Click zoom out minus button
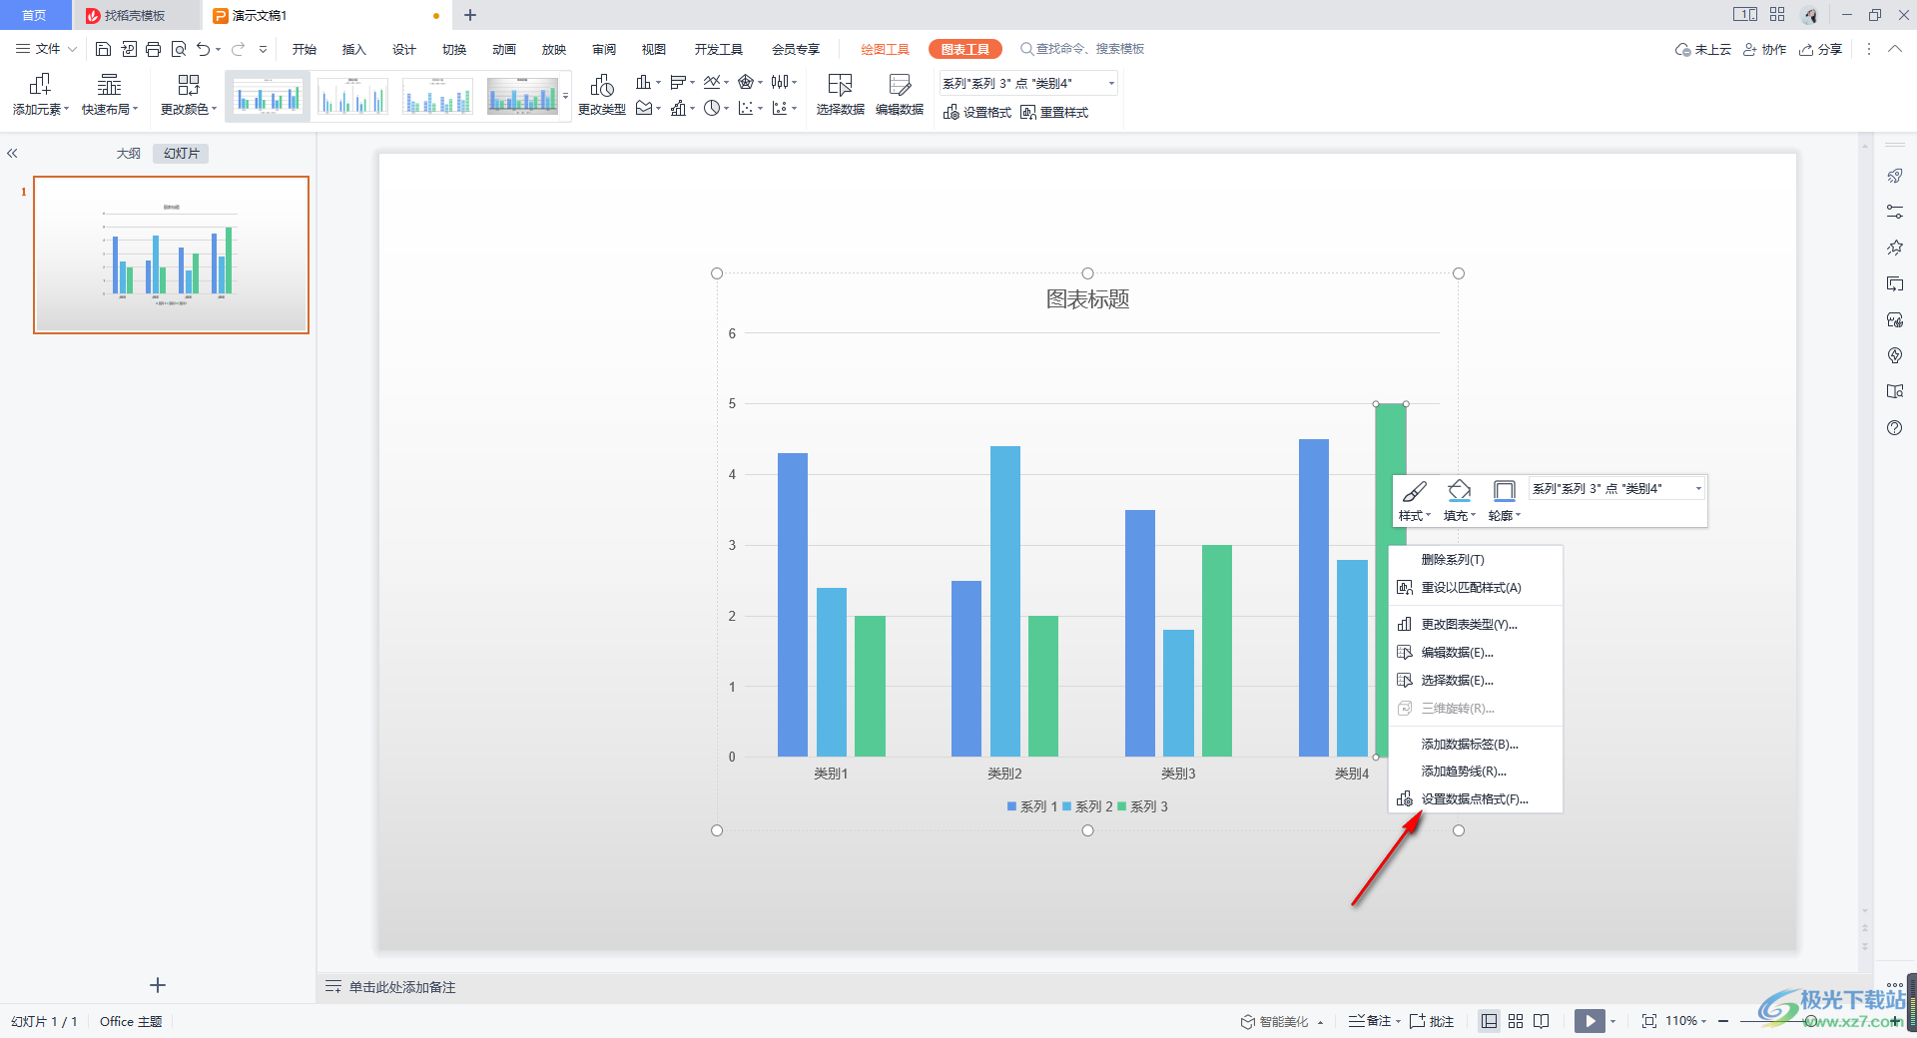 (1723, 1021)
